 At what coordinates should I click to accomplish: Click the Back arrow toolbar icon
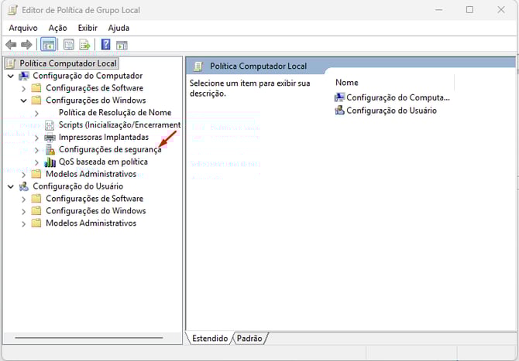[11, 45]
